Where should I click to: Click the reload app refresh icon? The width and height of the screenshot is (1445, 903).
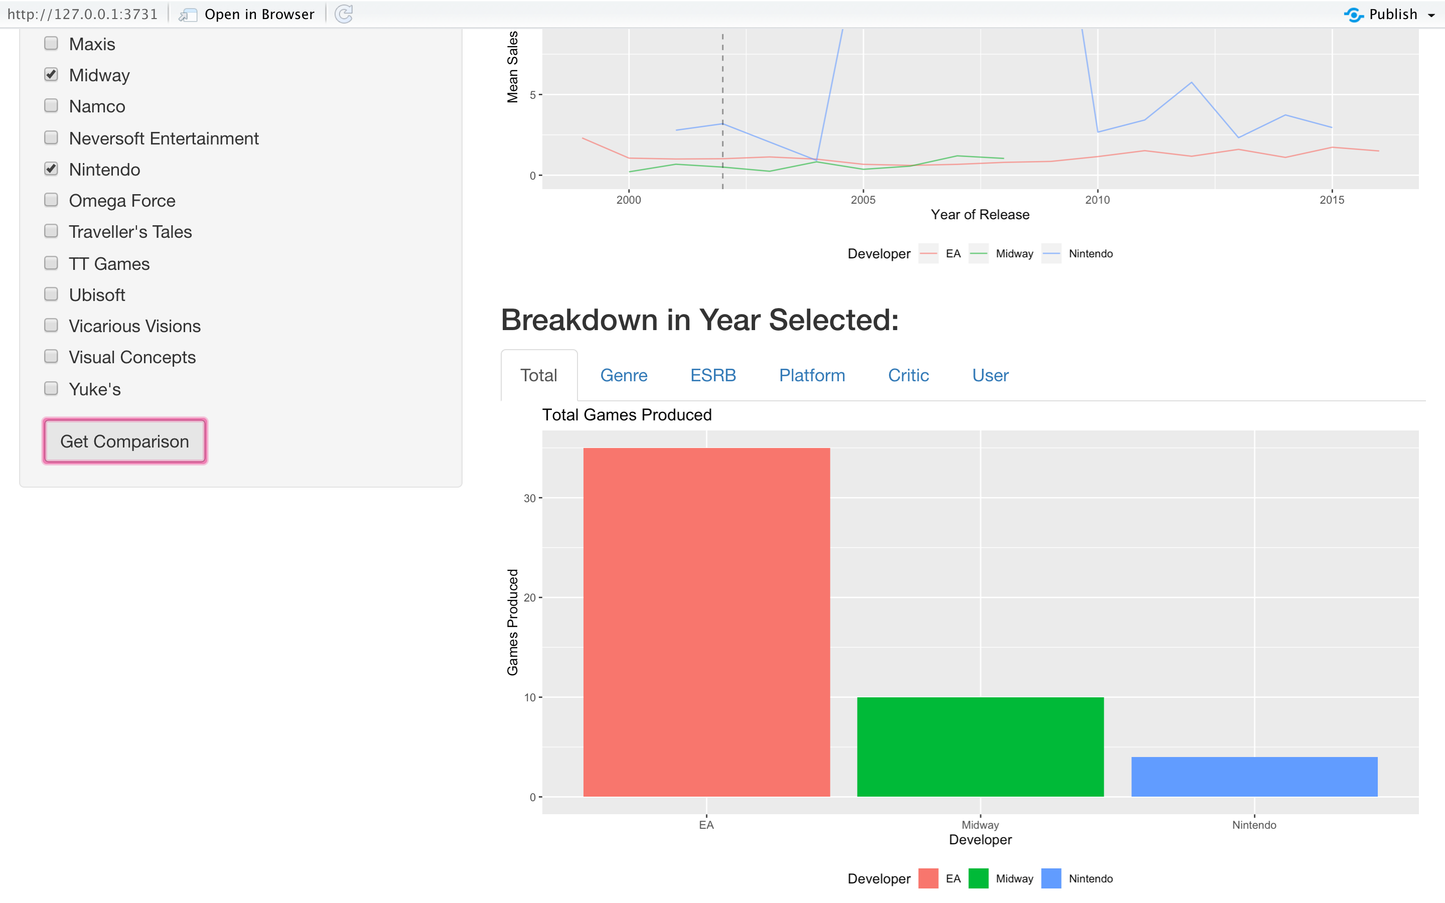344,14
